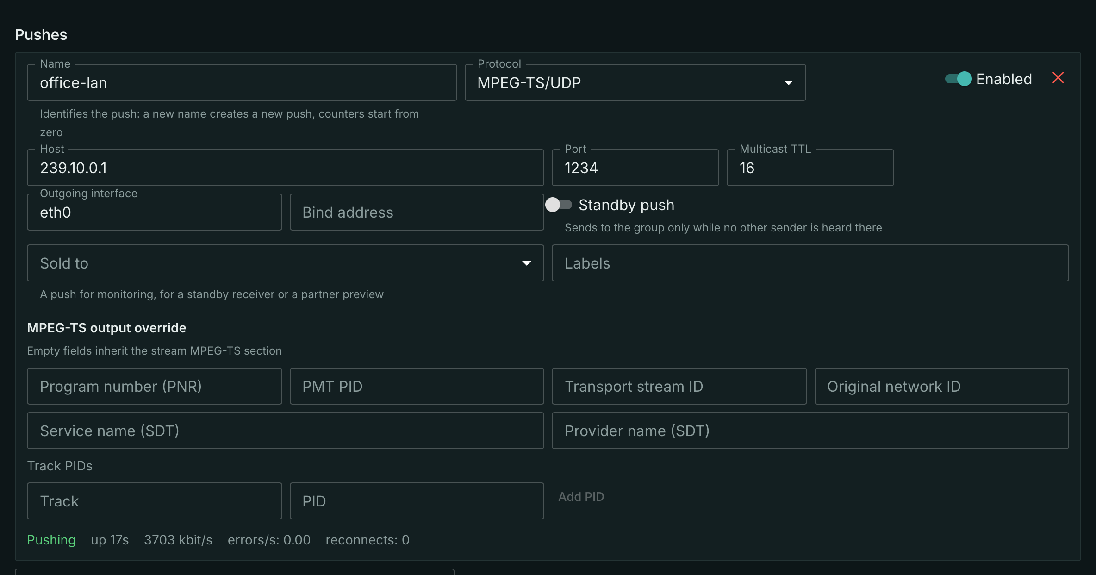Click the PMT PID input
Viewport: 1096px width, 575px height.
[x=417, y=386]
